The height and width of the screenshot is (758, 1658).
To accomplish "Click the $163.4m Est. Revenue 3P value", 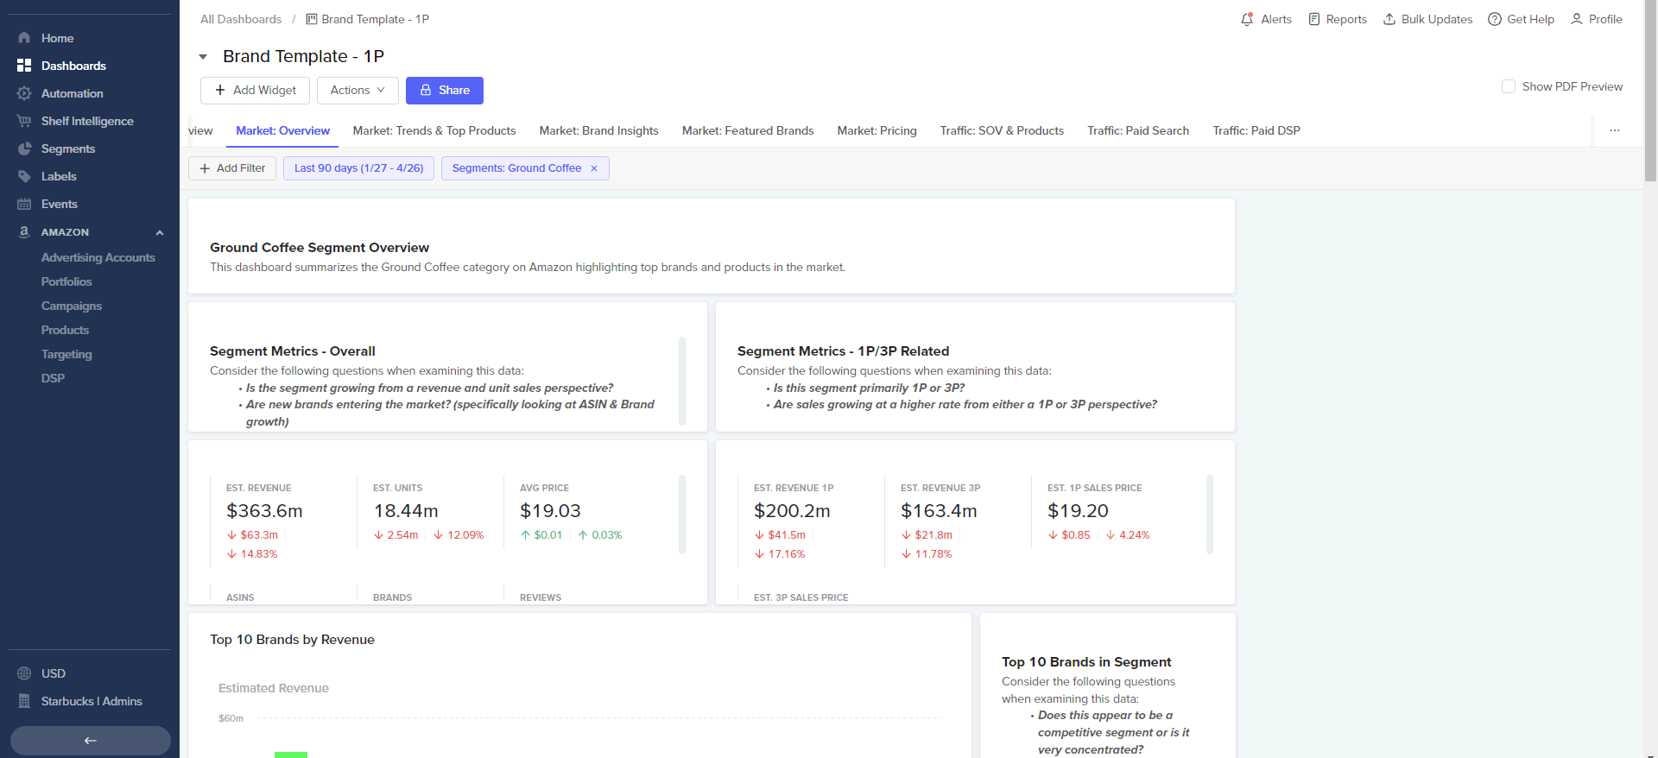I will pos(939,511).
